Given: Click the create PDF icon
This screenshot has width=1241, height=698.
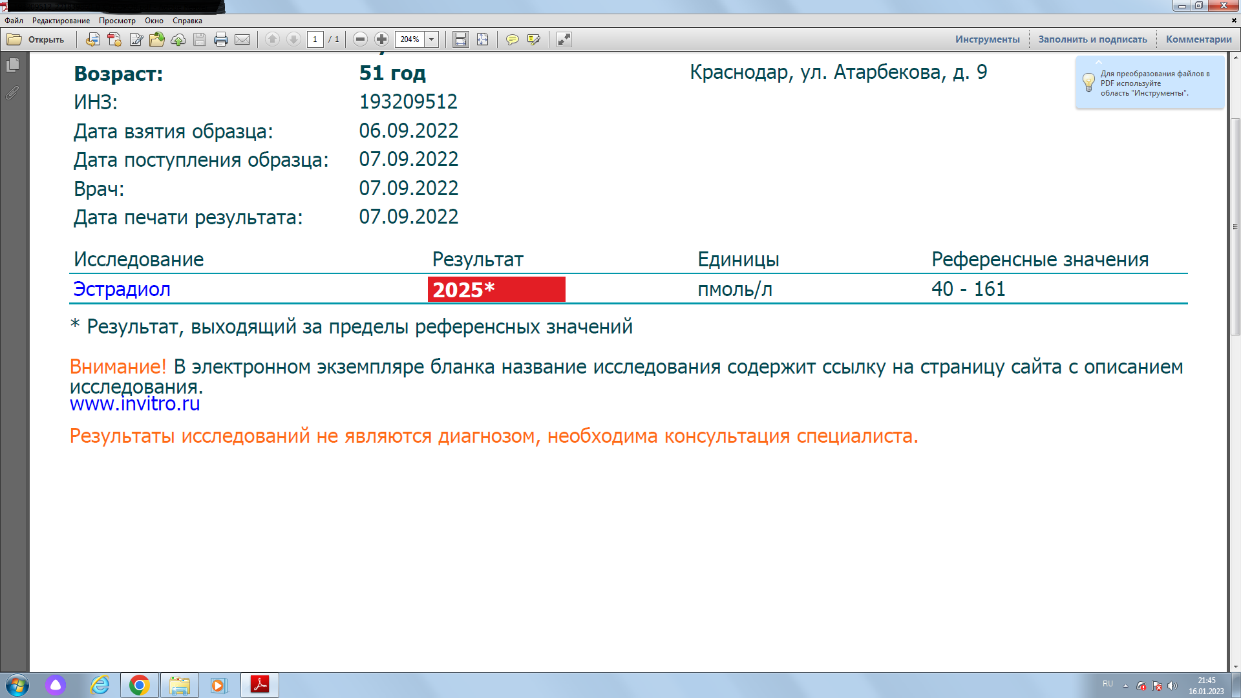Looking at the screenshot, I should (114, 39).
